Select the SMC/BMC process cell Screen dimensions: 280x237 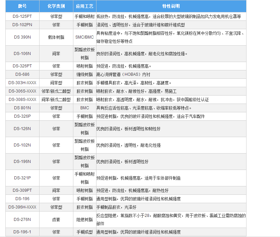coord(84,37)
